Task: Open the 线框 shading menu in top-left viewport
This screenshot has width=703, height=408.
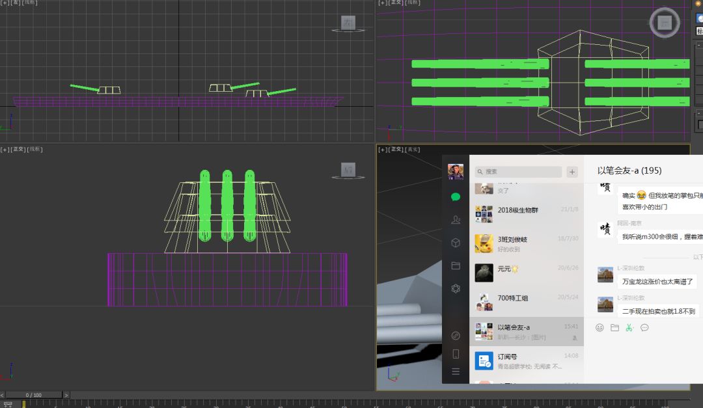Action: pyautogui.click(x=30, y=3)
